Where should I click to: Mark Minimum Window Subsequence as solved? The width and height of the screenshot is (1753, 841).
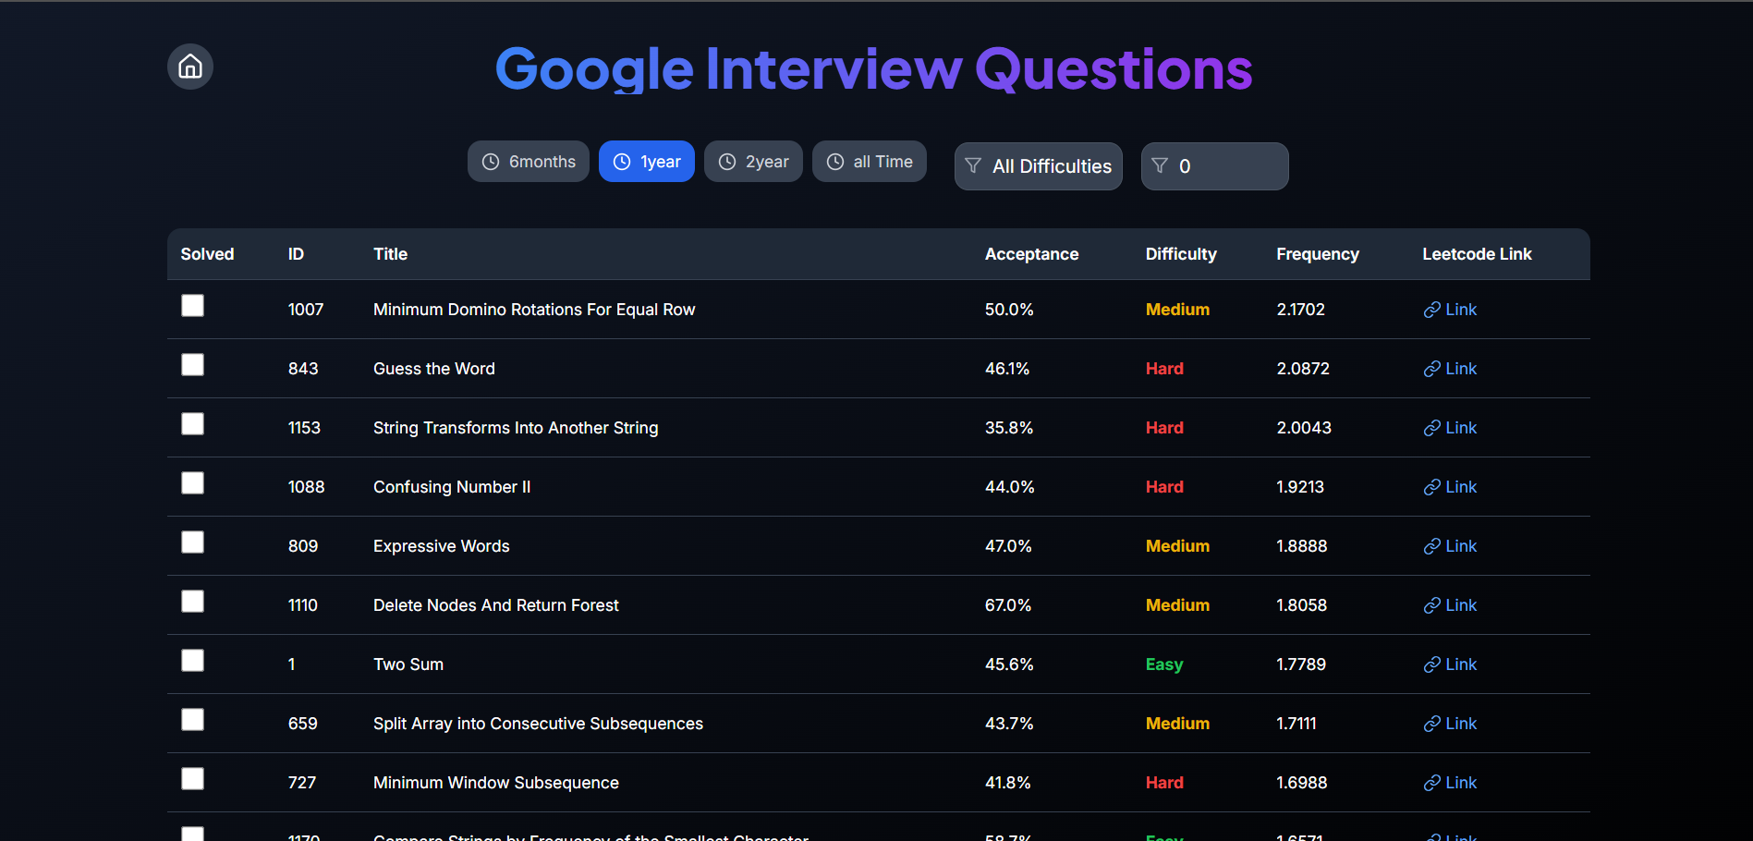pyautogui.click(x=192, y=779)
